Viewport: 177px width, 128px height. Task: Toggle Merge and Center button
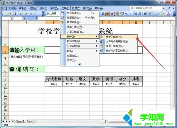[x=116, y=14]
